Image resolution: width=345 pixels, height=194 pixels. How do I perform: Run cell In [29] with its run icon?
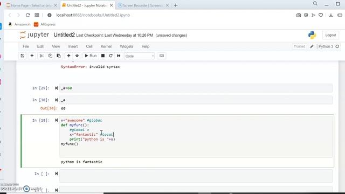coord(57,88)
